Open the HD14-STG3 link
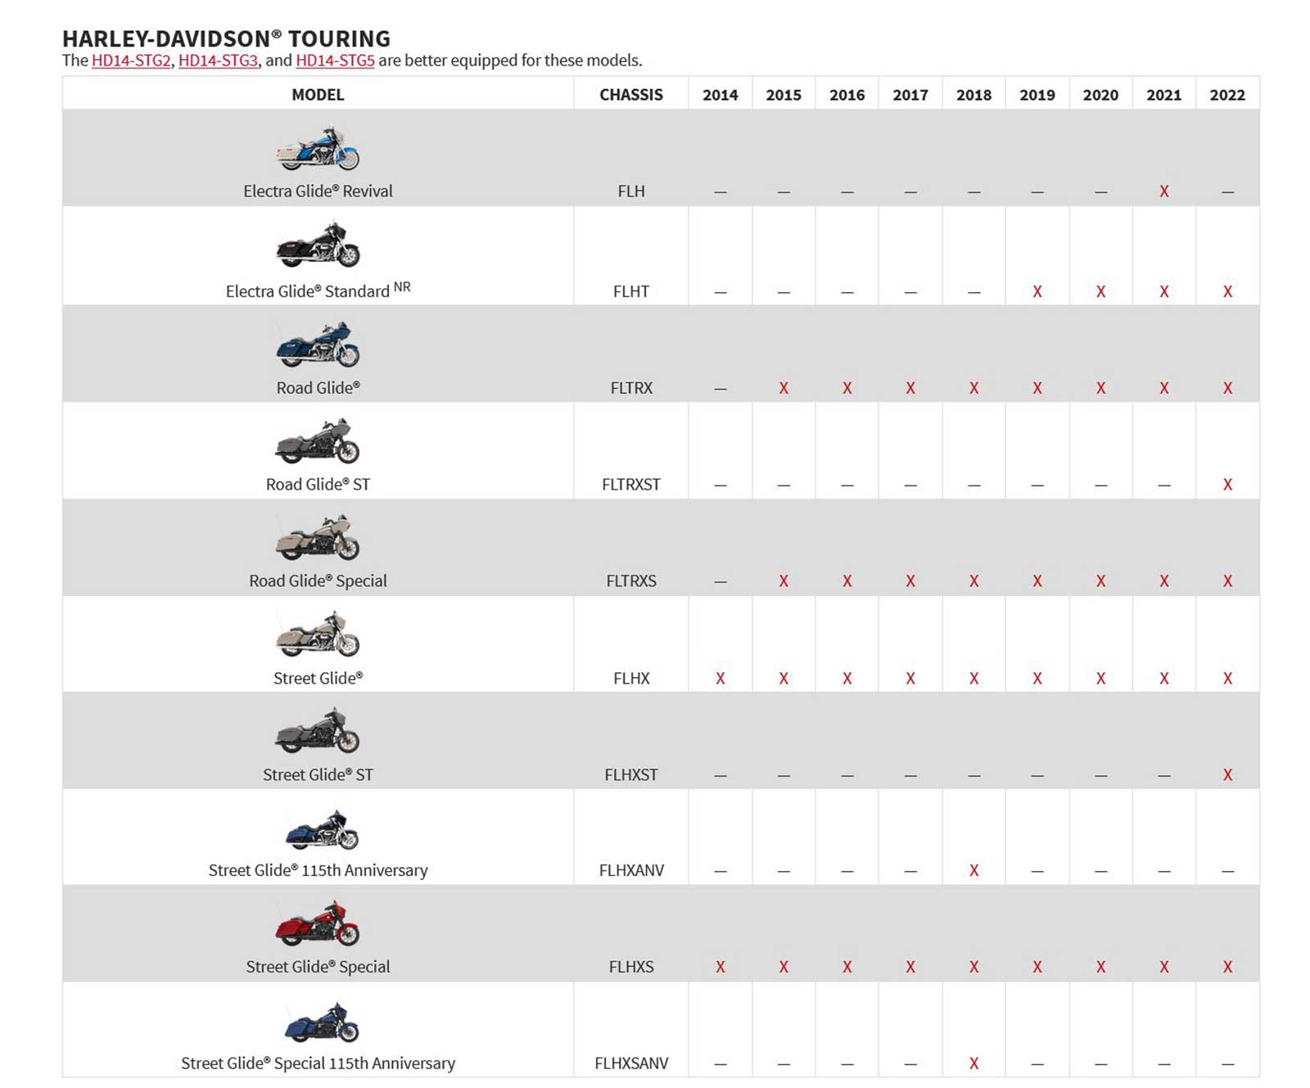 click(219, 61)
